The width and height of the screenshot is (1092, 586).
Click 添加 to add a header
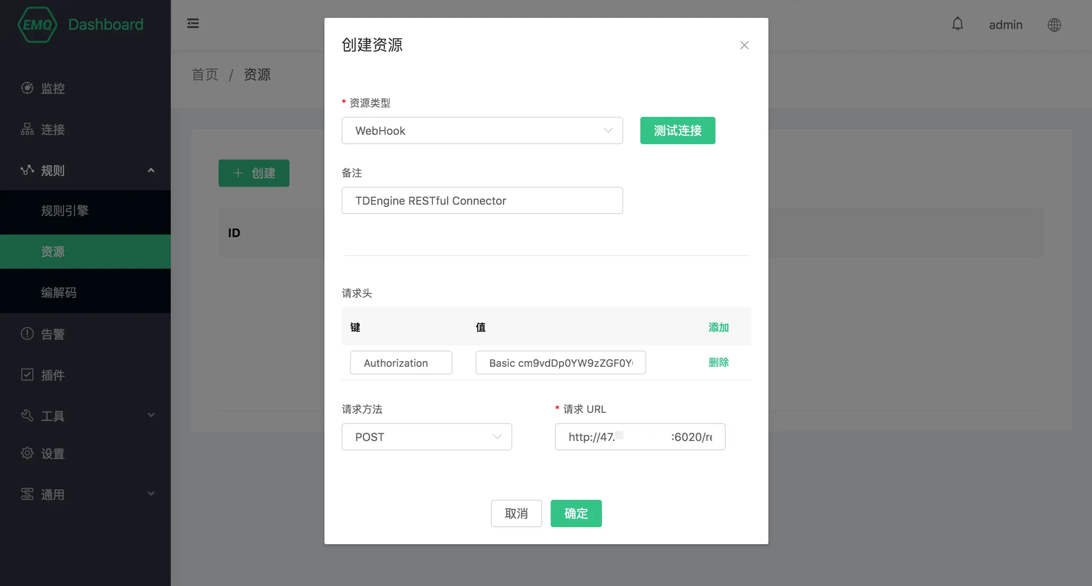pyautogui.click(x=718, y=327)
